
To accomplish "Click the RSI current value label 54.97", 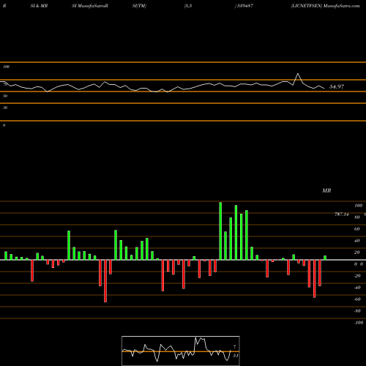I will (337, 86).
